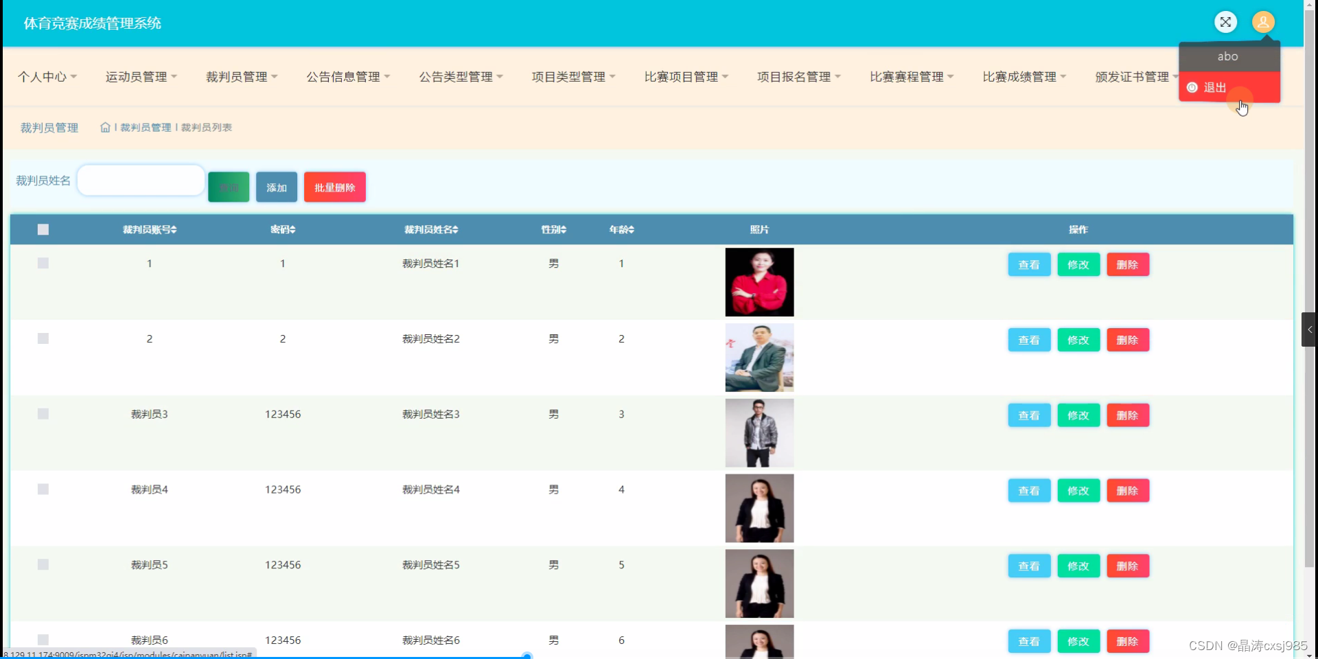View 裁判员3 record with 查看
This screenshot has width=1318, height=659.
(x=1029, y=415)
